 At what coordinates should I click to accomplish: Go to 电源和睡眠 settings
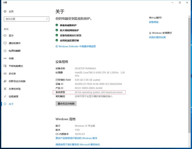pos(15,51)
